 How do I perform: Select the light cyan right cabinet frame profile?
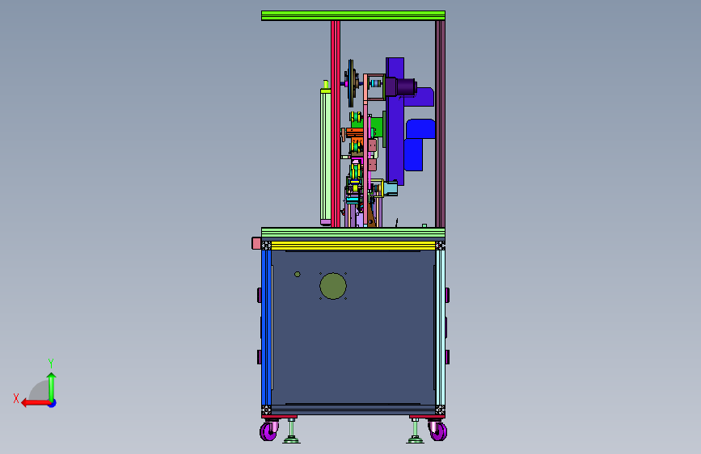pos(440,327)
